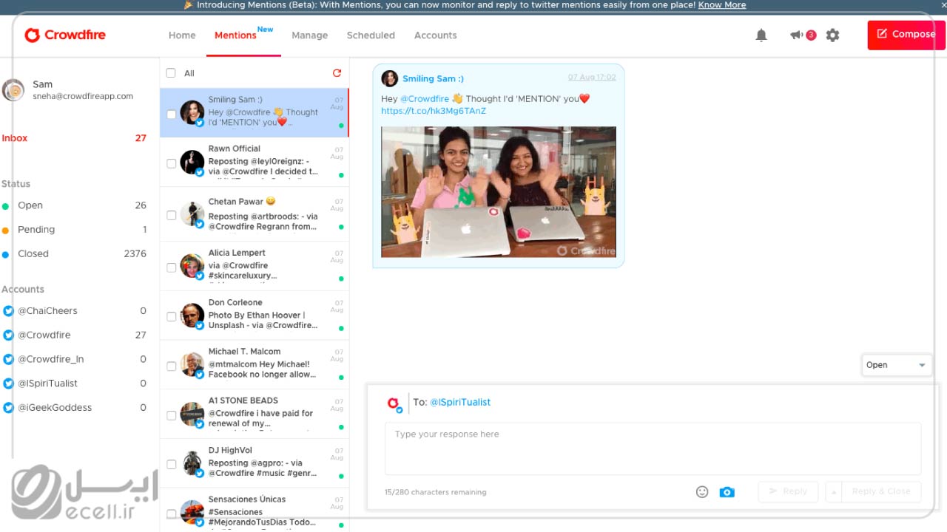Viewport: 947px width, 532px height.
Task: Open the settings gear icon
Action: [x=833, y=35]
